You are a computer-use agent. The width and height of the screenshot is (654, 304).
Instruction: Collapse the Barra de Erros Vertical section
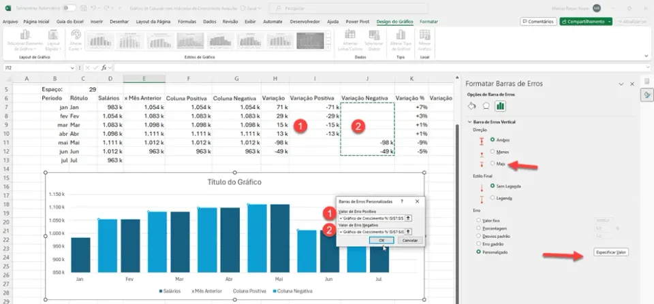click(469, 122)
